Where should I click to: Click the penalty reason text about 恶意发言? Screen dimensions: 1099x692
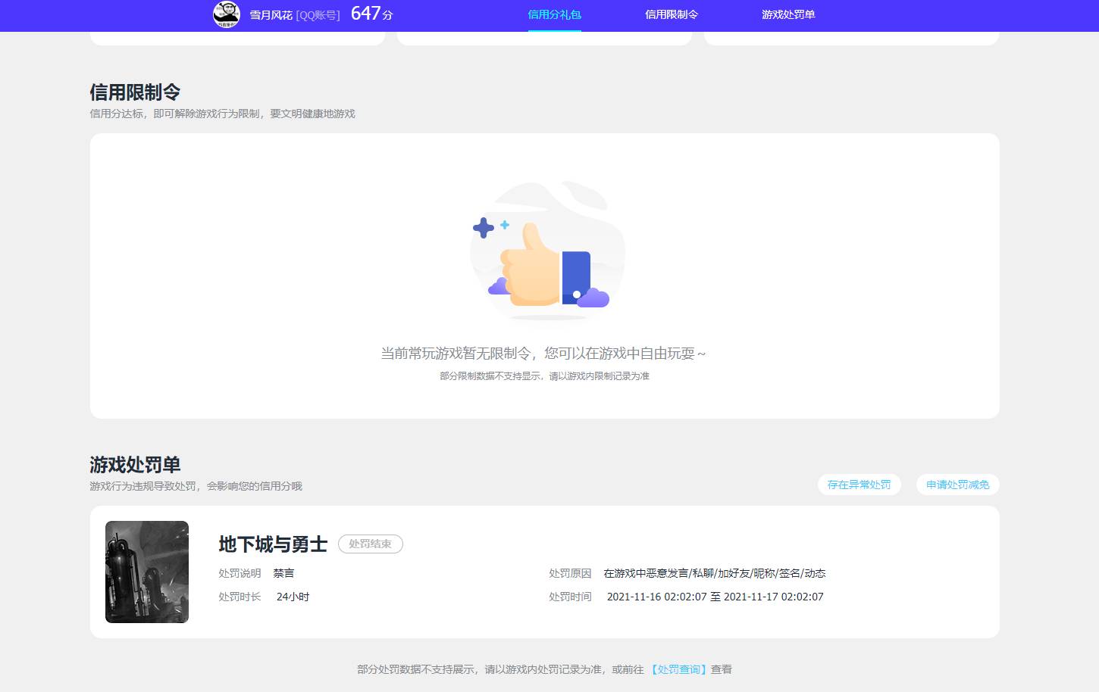(714, 573)
